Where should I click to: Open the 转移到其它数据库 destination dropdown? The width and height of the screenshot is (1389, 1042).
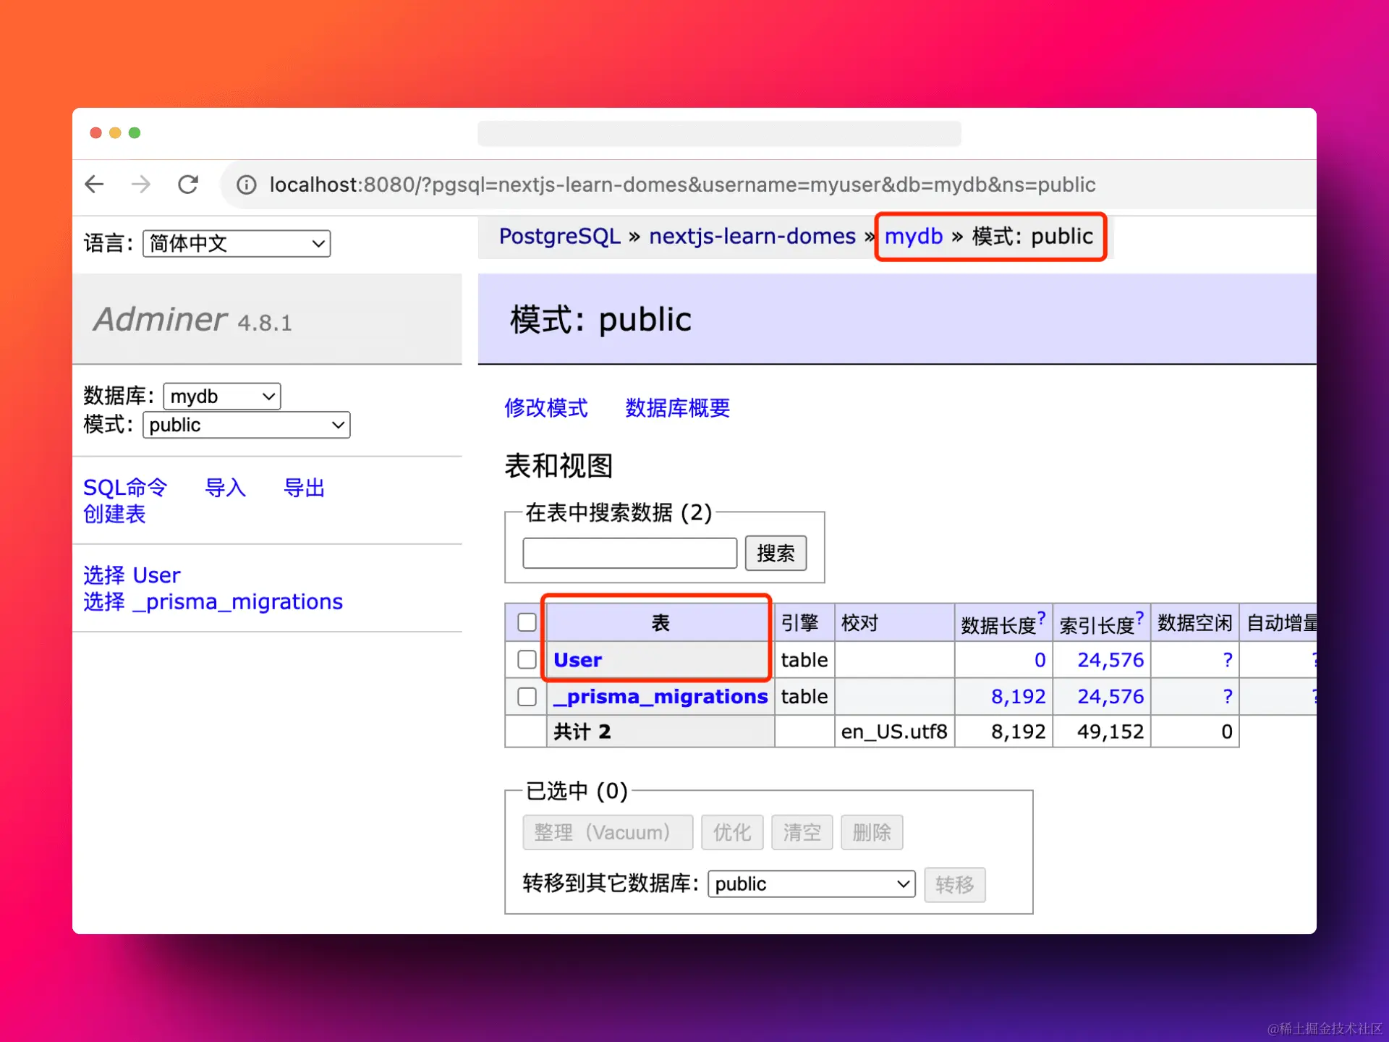coord(810,884)
